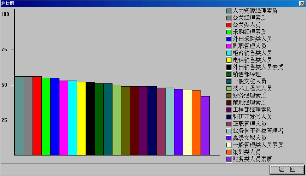Select the legend label 一般文秘人员
Image resolution: width=306 pixels, height=176 pixels.
[249, 81]
